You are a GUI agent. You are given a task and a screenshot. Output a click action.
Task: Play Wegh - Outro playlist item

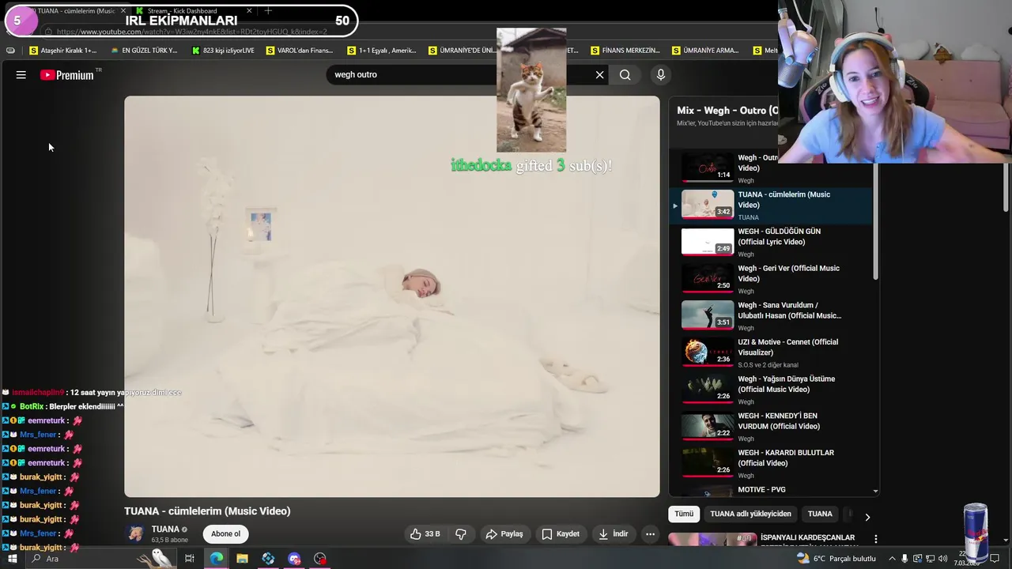click(x=771, y=168)
